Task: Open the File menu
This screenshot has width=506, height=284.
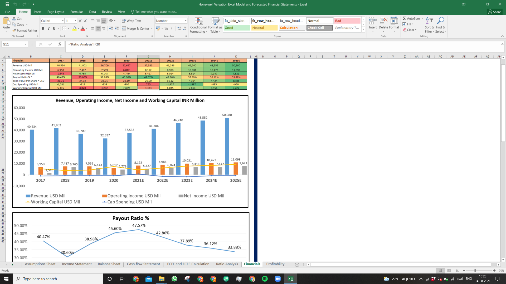Action: (8, 12)
